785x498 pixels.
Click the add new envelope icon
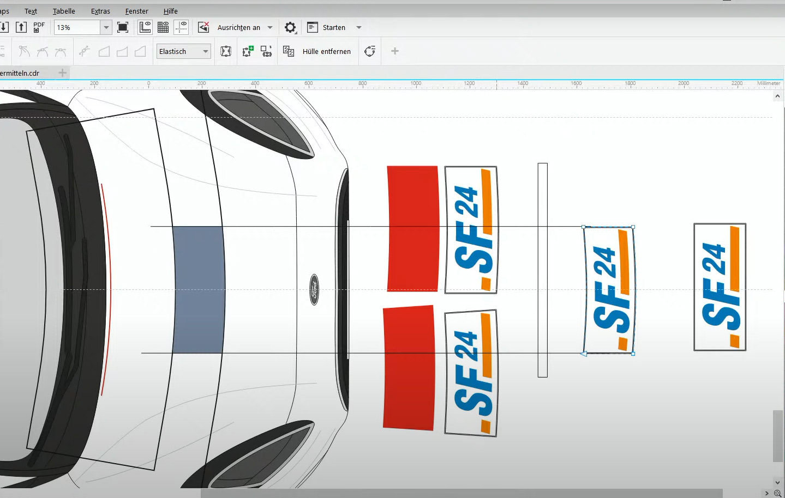tap(248, 51)
